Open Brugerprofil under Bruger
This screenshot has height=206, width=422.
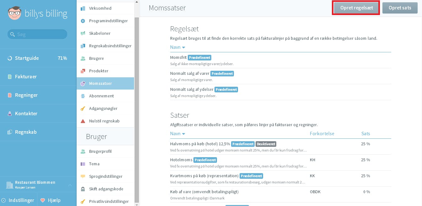pyautogui.click(x=105, y=152)
